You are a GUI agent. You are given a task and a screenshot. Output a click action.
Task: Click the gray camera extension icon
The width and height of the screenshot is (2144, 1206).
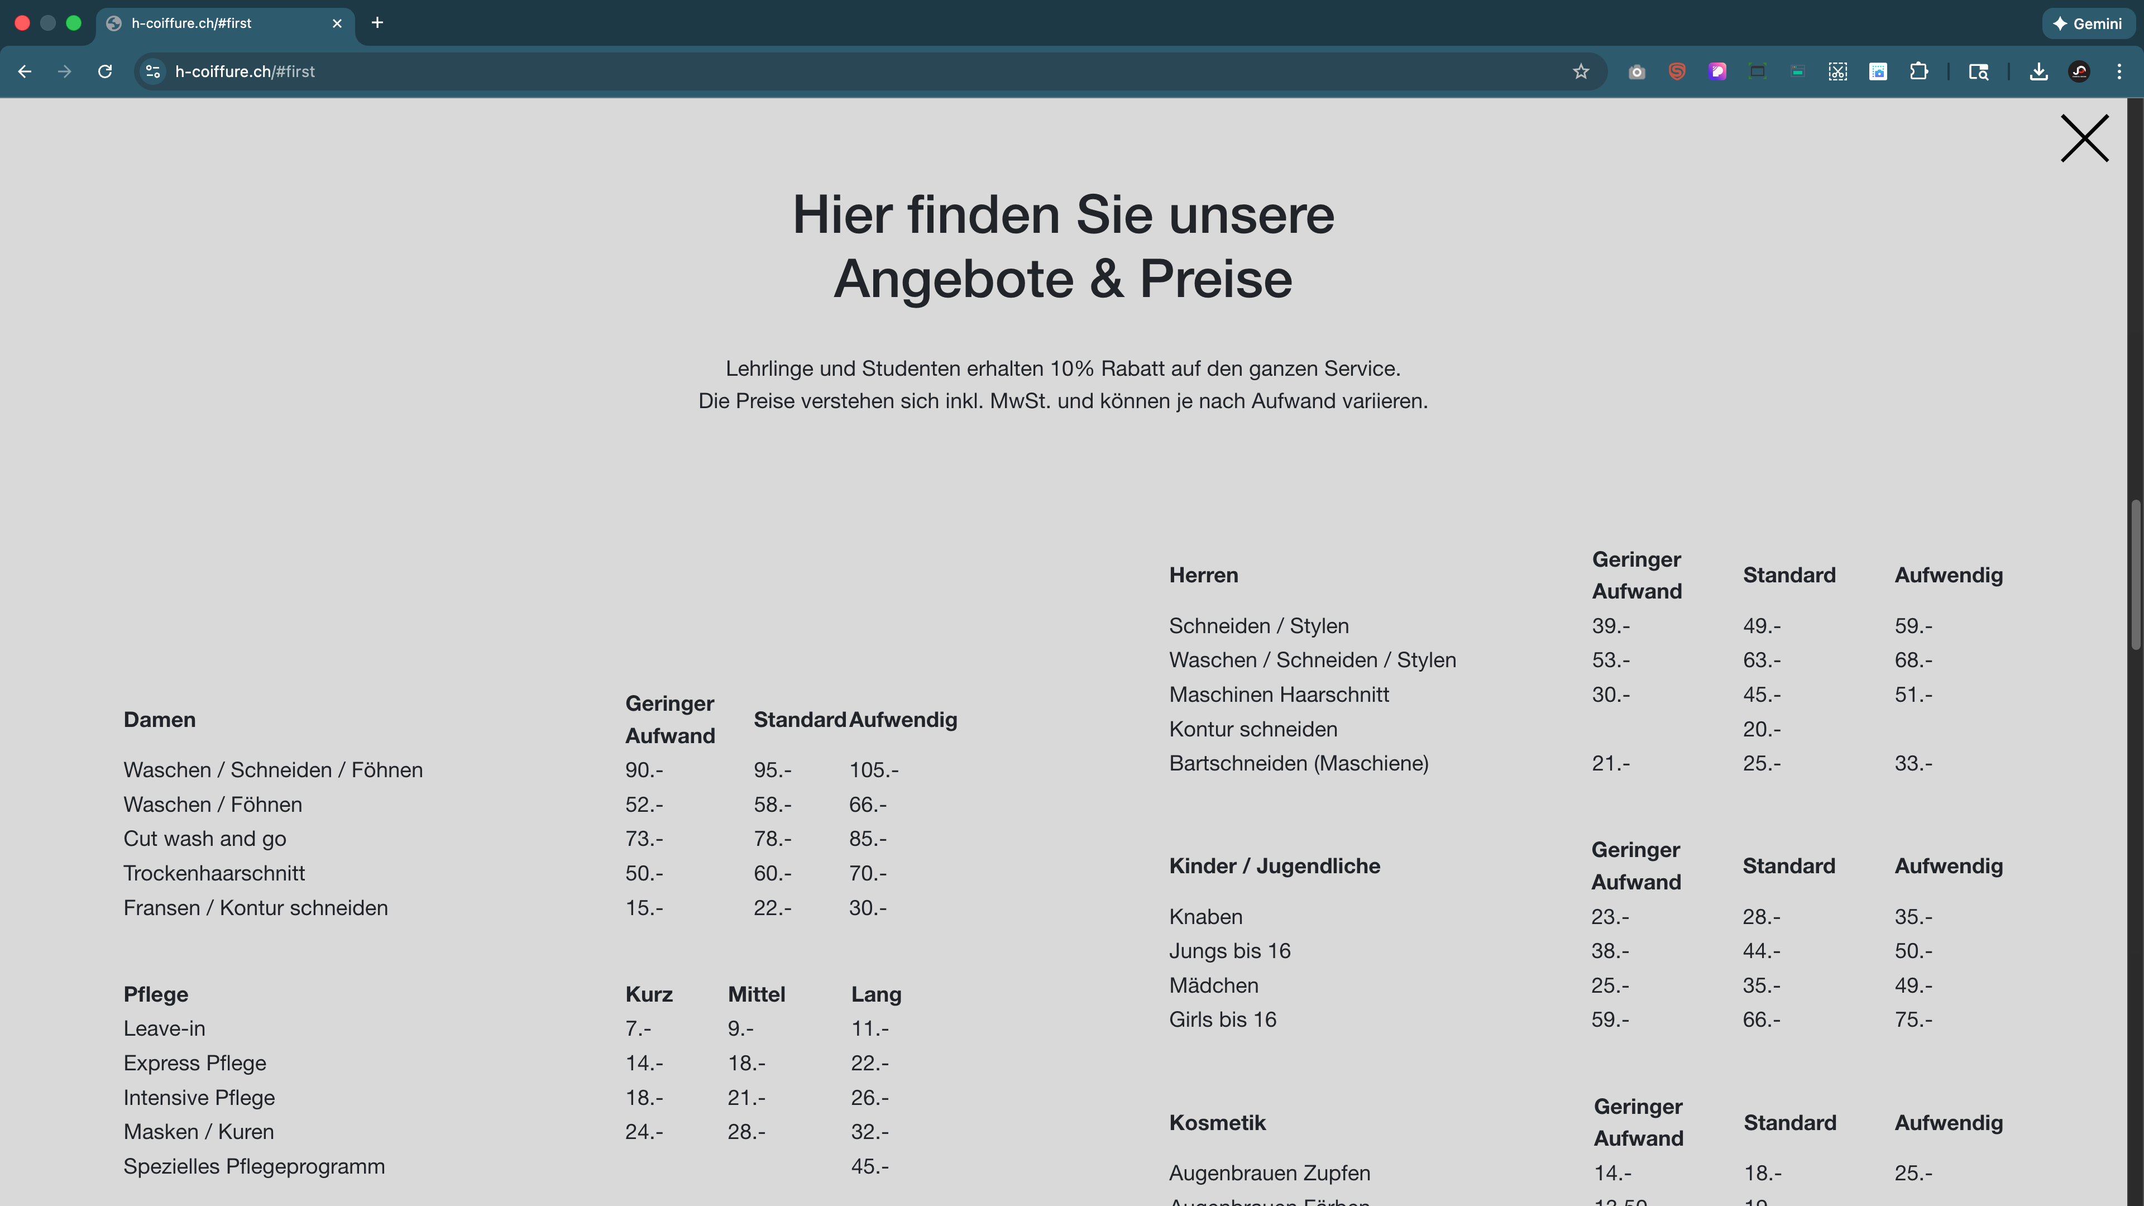pos(1636,71)
